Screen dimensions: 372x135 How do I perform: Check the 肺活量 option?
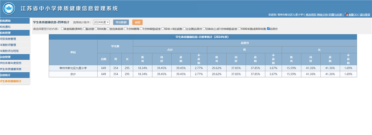84,29
